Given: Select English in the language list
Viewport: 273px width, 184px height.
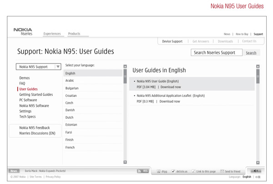Looking at the screenshot, I should 93,73.
